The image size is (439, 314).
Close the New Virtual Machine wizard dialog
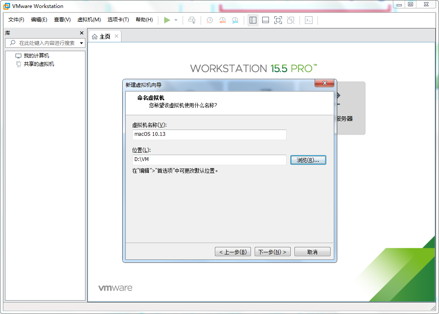coord(325,83)
